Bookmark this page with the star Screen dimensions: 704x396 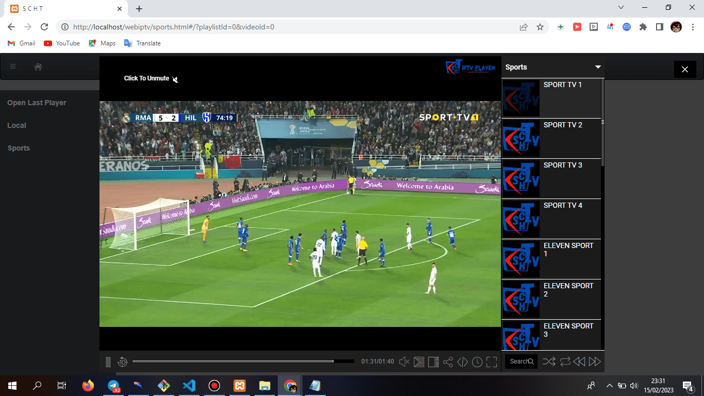point(540,27)
